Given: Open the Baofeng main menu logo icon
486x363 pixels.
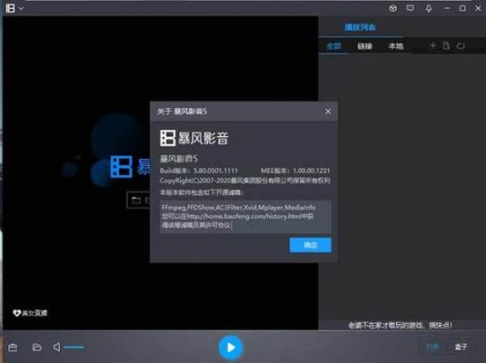Looking at the screenshot, I should pos(10,8).
